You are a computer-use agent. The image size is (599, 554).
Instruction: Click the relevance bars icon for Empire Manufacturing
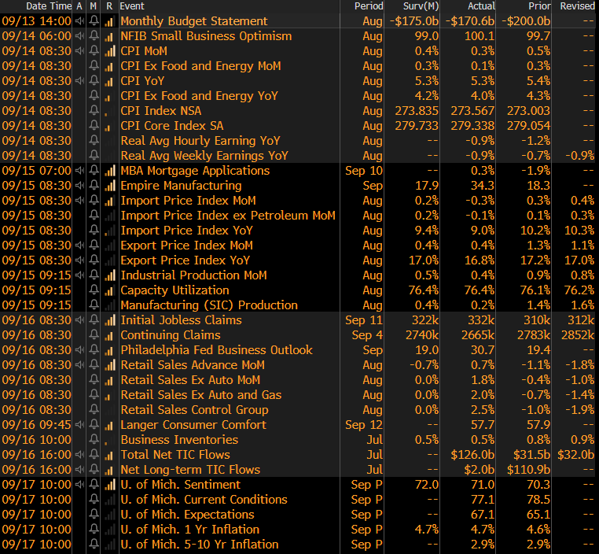(108, 186)
